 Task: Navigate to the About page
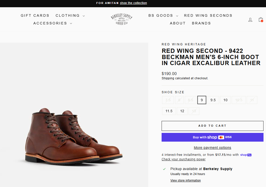(x=178, y=23)
